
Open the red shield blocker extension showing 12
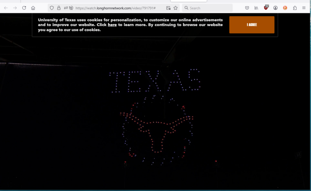(266, 8)
